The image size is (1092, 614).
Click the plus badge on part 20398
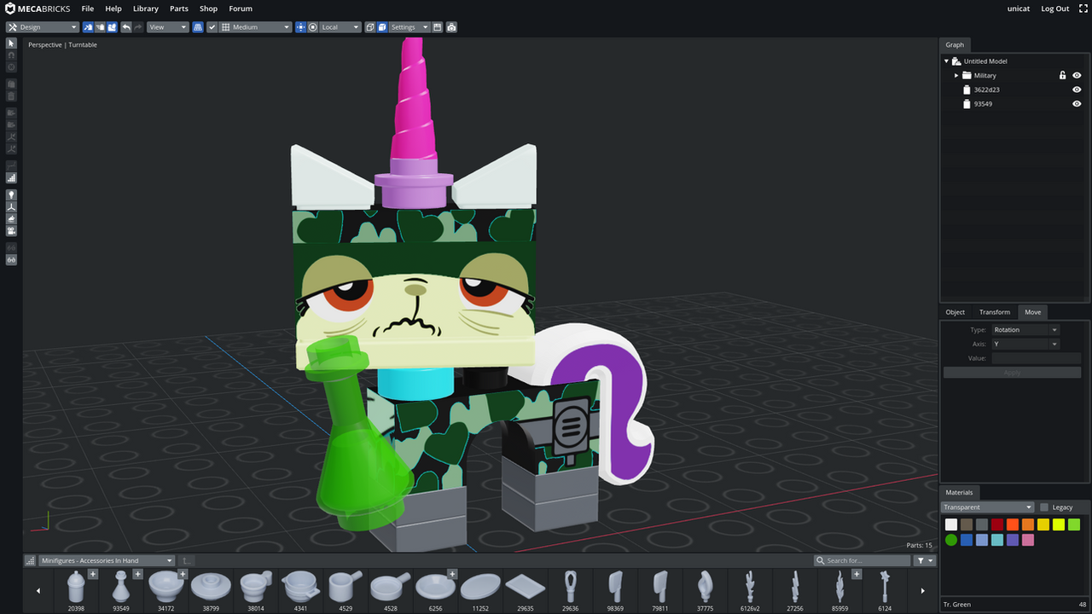(x=93, y=574)
